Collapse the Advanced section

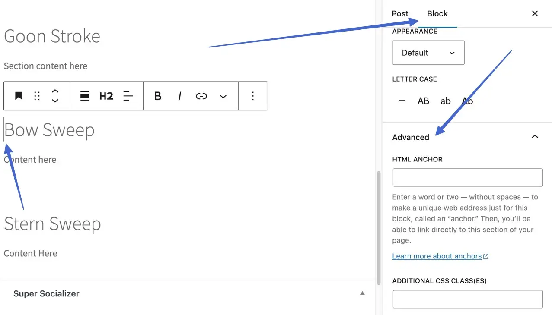coord(535,137)
